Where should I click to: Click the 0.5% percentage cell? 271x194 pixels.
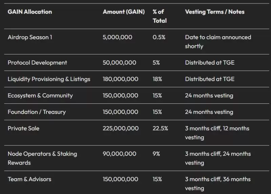(159, 37)
